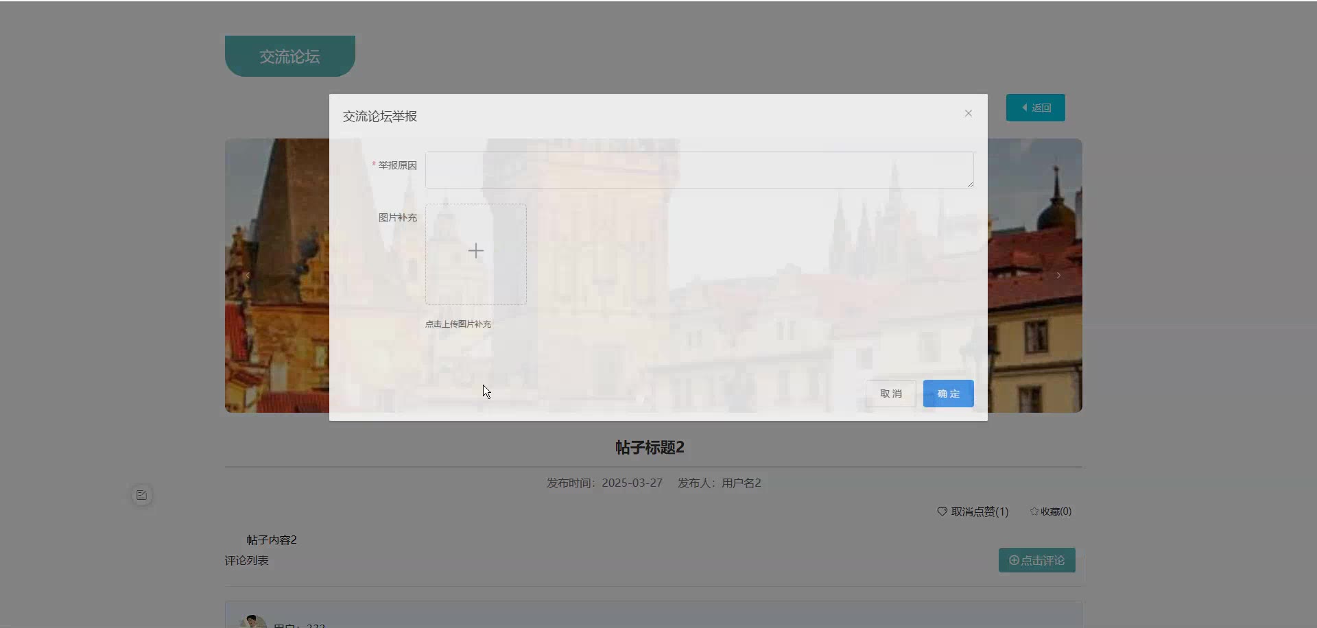
Task: Toggle the 取消点赞 heart like
Action: 972,511
